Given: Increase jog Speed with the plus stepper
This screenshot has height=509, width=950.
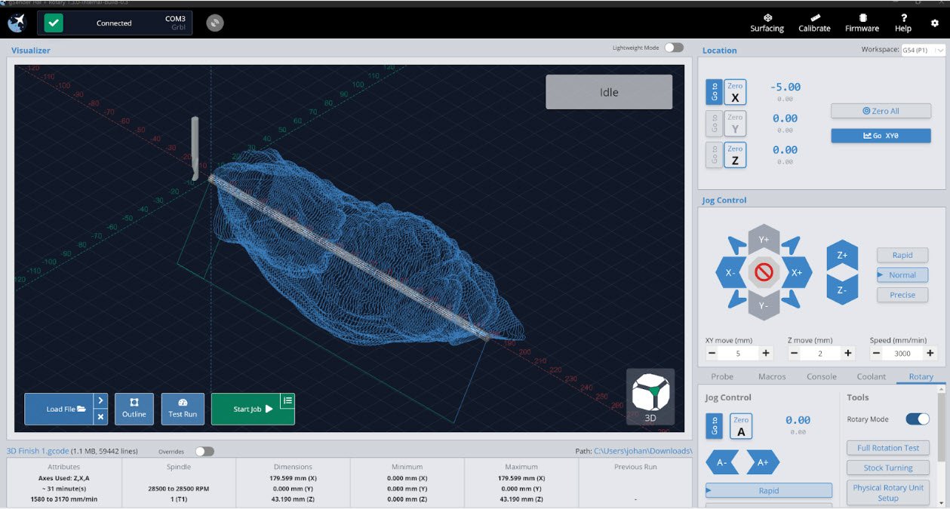Looking at the screenshot, I should point(930,353).
